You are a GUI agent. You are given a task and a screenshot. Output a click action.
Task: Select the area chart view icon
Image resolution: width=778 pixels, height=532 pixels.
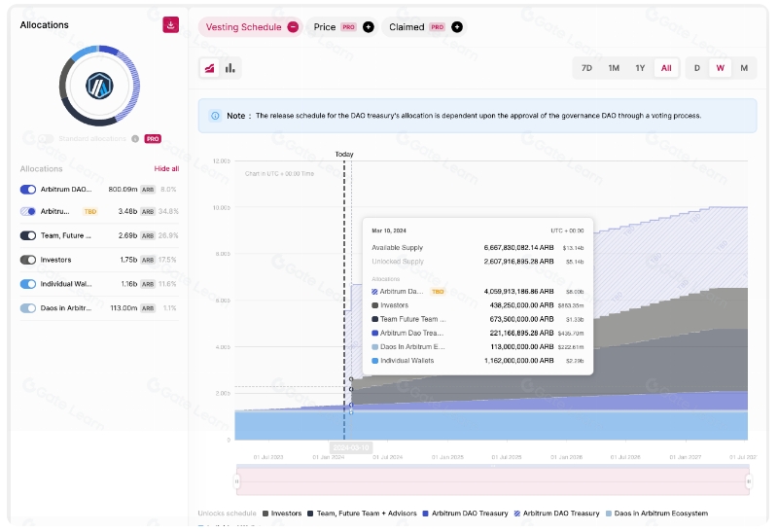click(209, 68)
